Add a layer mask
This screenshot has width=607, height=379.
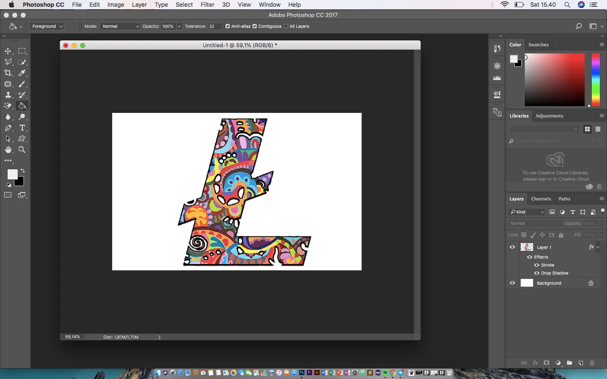click(x=546, y=363)
